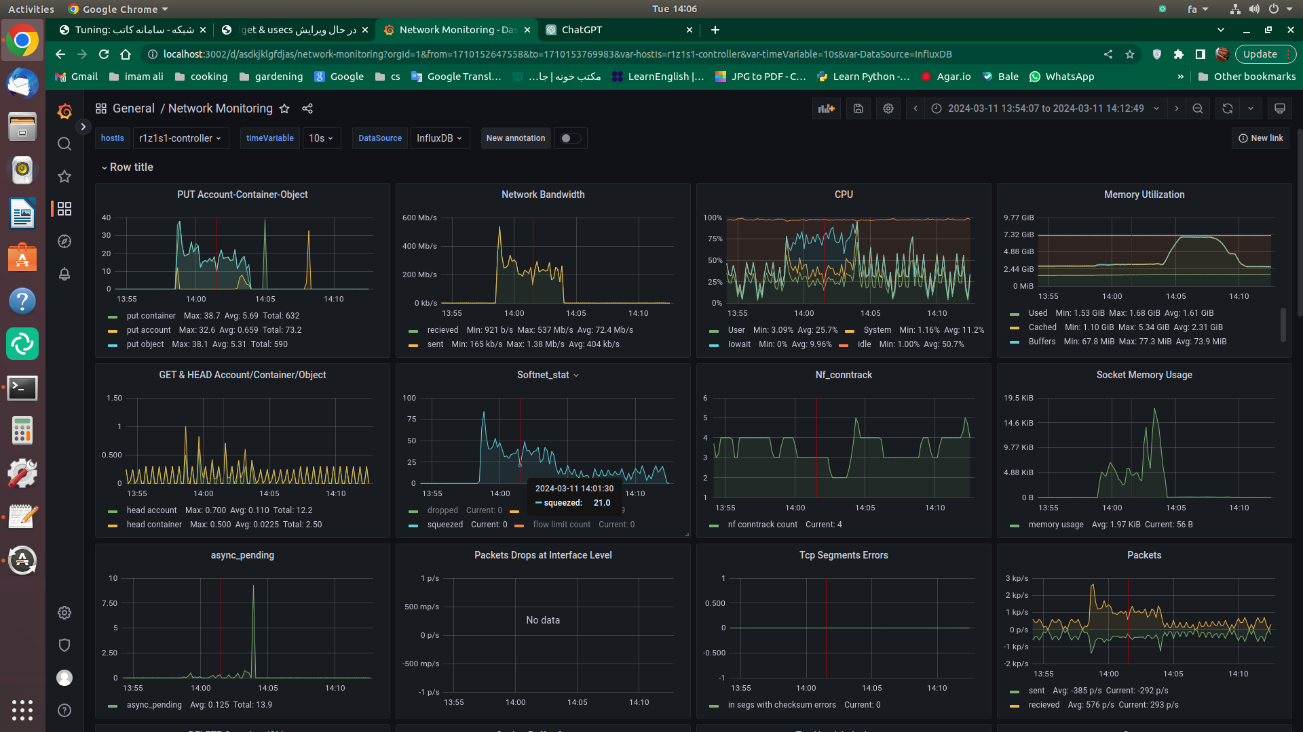Click the zoom out time range icon
This screenshot has width=1303, height=732.
[1198, 108]
